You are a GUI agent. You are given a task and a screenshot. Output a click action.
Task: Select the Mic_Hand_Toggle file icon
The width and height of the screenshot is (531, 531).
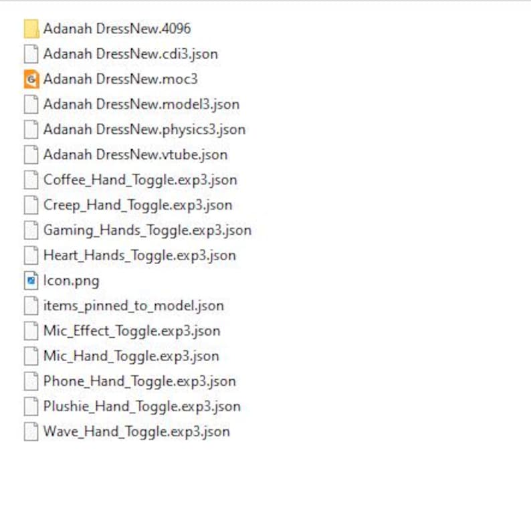point(31,356)
